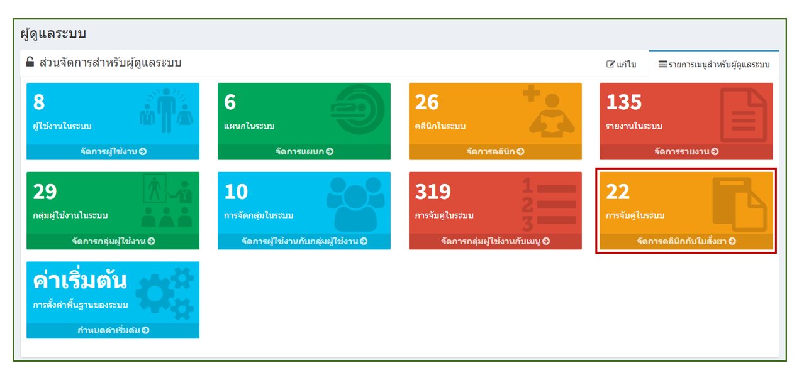Image resolution: width=804 pixels, height=373 pixels.
Task: Click the presenter icon on the 29 user groups tile
Action: 167,200
